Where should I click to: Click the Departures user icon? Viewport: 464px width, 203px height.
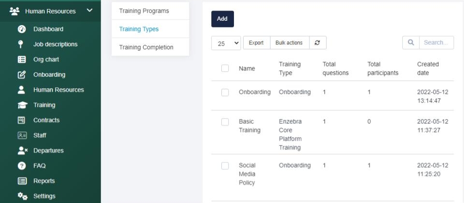tap(22, 150)
